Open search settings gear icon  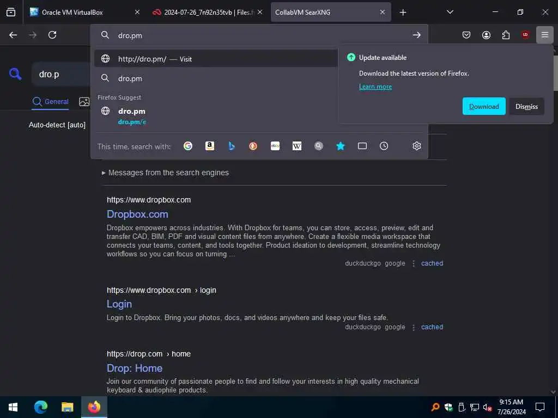click(417, 146)
